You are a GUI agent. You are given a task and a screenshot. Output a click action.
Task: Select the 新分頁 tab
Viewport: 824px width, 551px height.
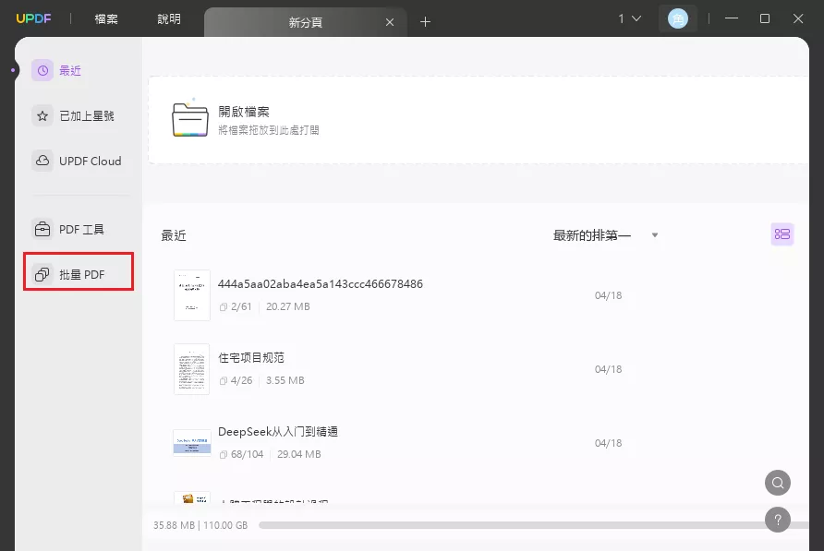[x=305, y=22]
